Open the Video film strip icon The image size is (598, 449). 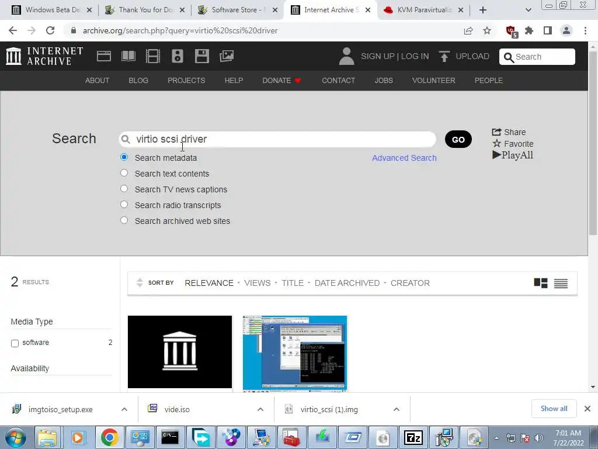[x=153, y=56]
